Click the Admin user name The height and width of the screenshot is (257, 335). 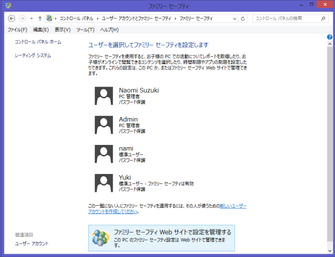[x=128, y=119]
